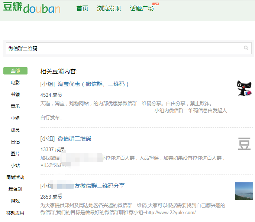Open 话题广场 in top navigation

point(142,9)
